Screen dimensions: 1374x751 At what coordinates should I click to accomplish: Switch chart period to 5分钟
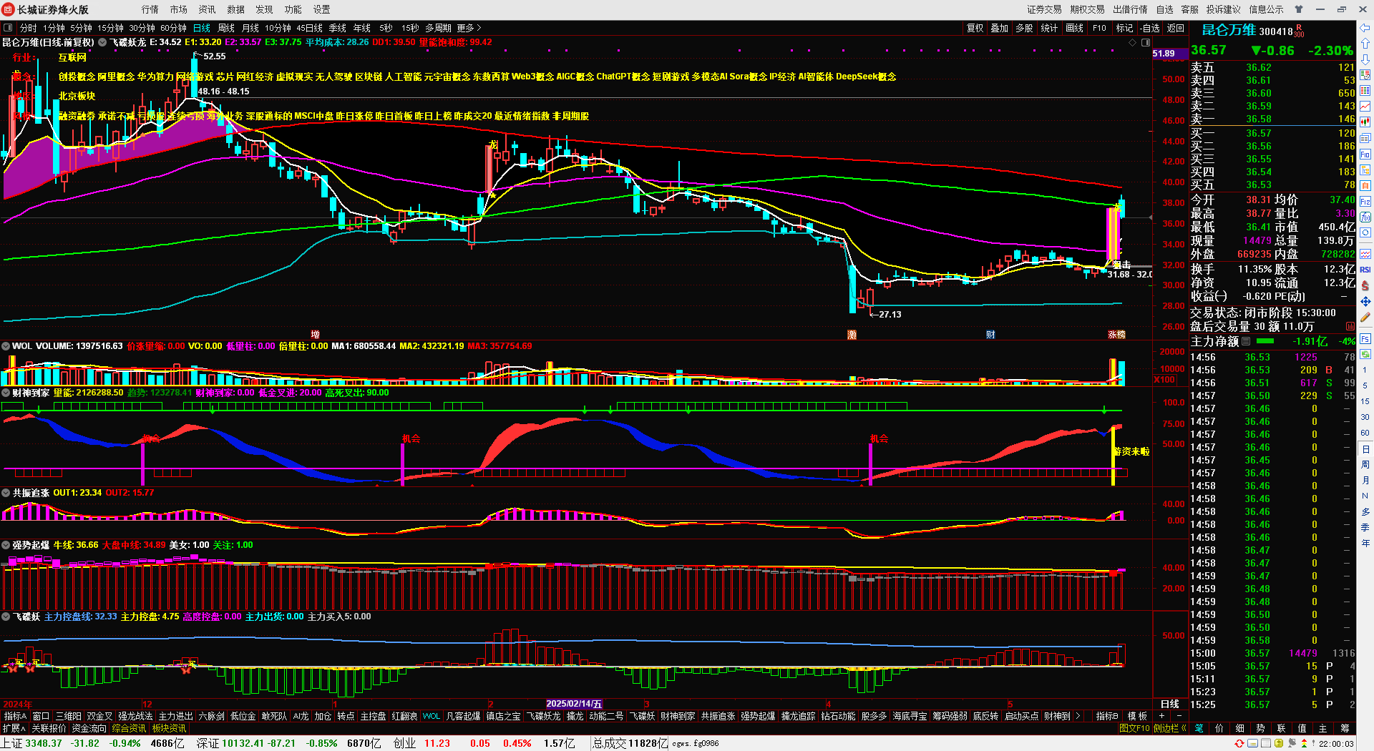click(81, 28)
